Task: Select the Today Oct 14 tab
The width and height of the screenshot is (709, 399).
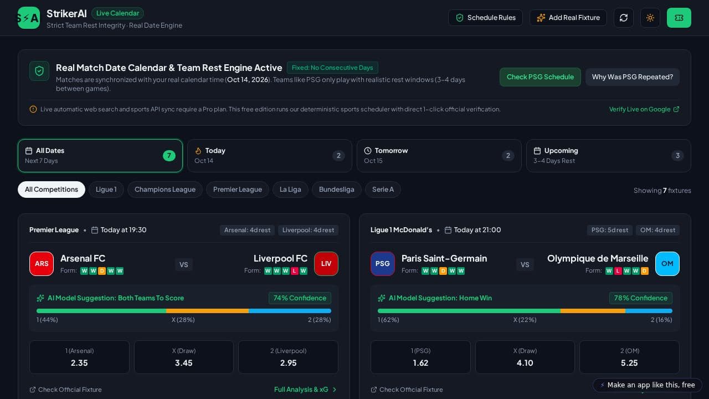Action: [270, 156]
